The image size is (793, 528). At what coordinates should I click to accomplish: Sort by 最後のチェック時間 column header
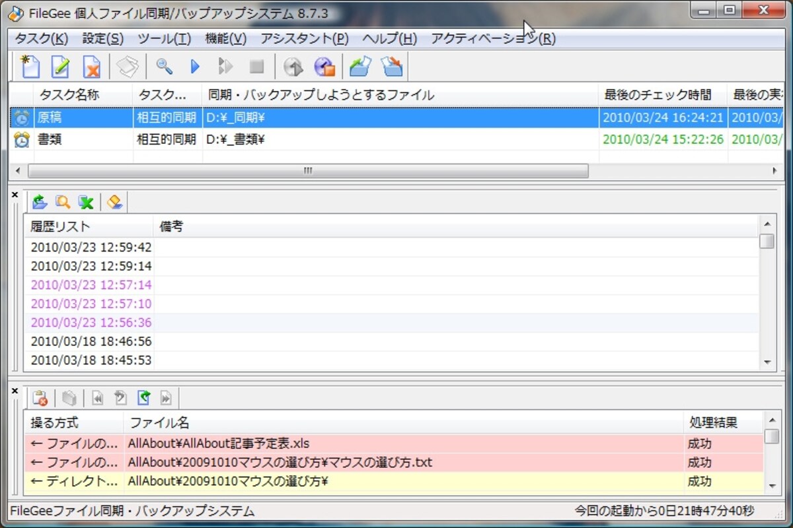click(x=663, y=95)
